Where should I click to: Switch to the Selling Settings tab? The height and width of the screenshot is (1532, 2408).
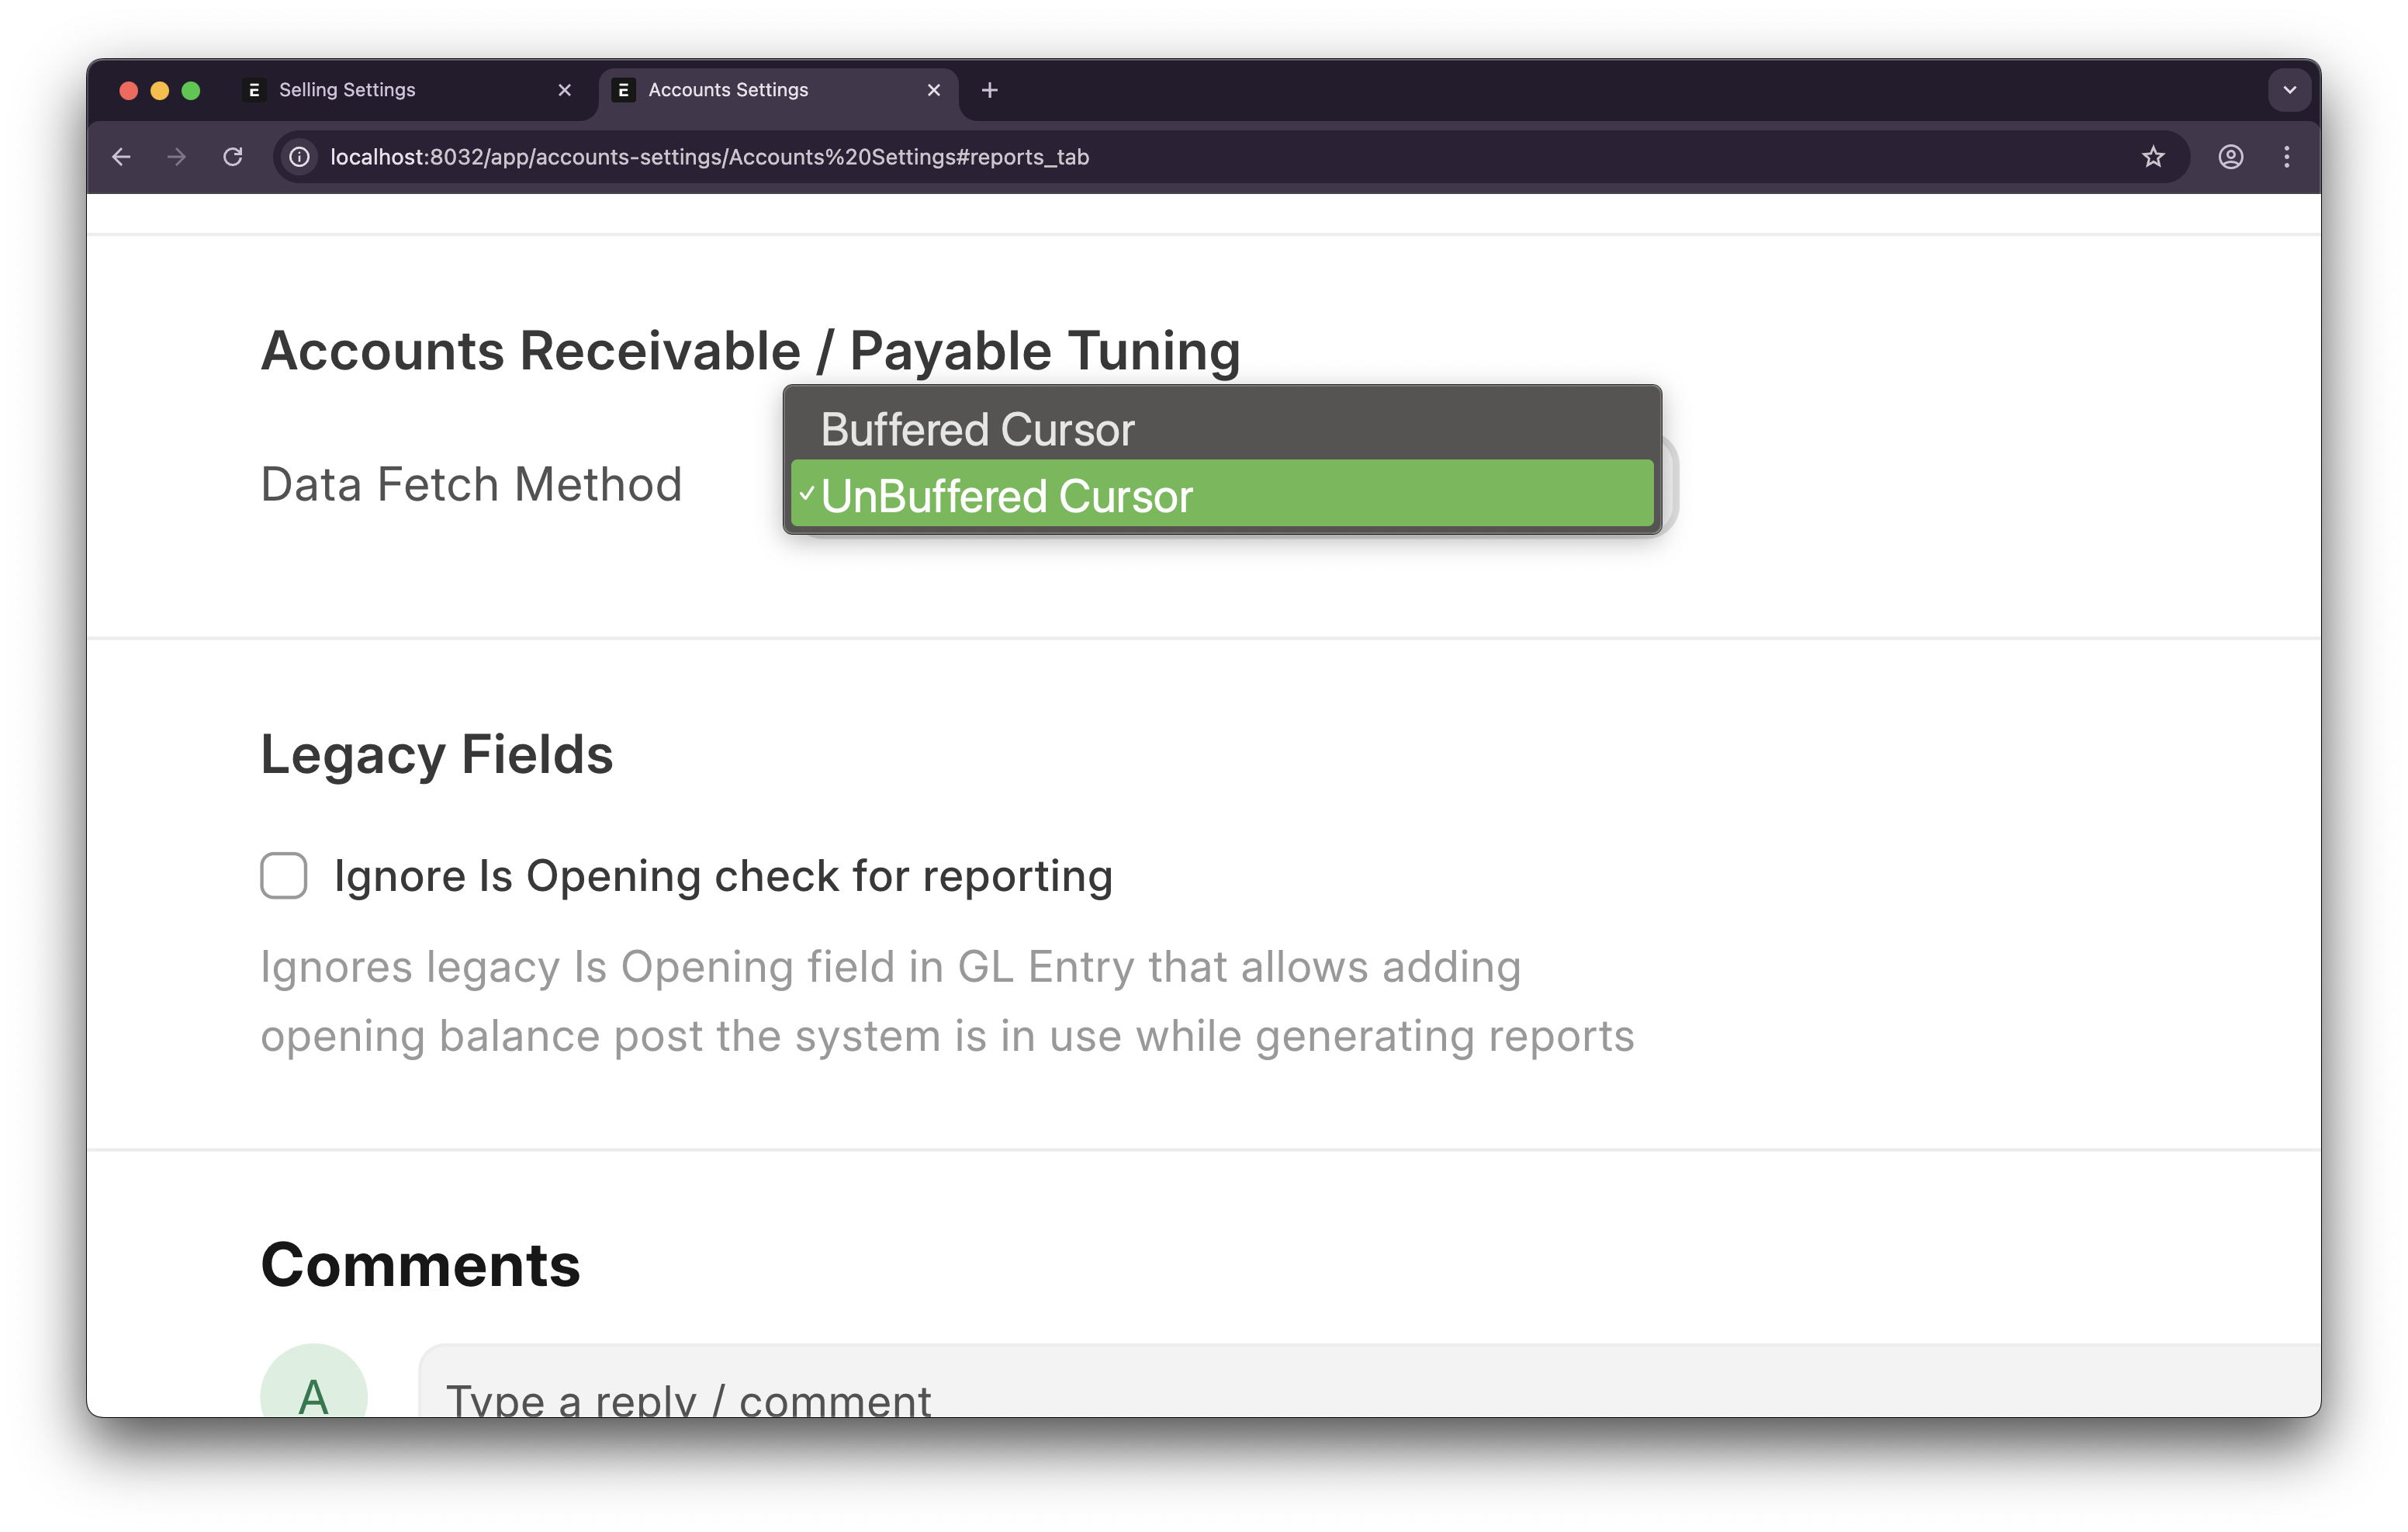(408, 90)
